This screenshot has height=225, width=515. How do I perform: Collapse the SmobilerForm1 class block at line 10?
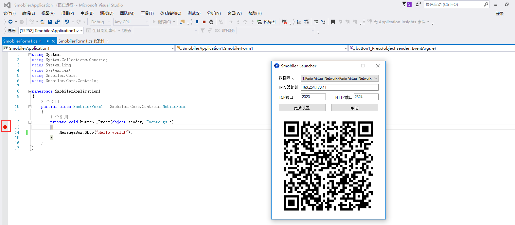(30, 107)
